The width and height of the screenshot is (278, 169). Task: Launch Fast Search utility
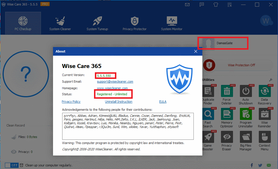pos(208,118)
